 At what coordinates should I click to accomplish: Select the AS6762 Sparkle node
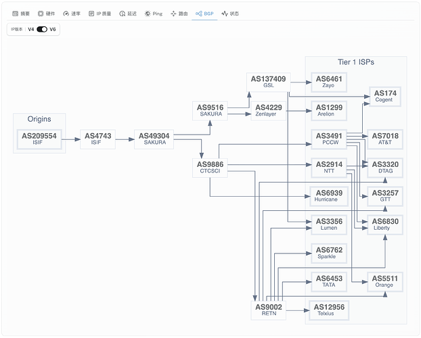click(x=329, y=254)
